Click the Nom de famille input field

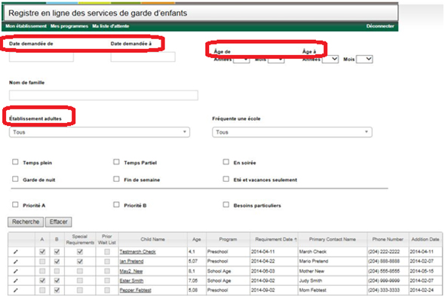pos(103,95)
